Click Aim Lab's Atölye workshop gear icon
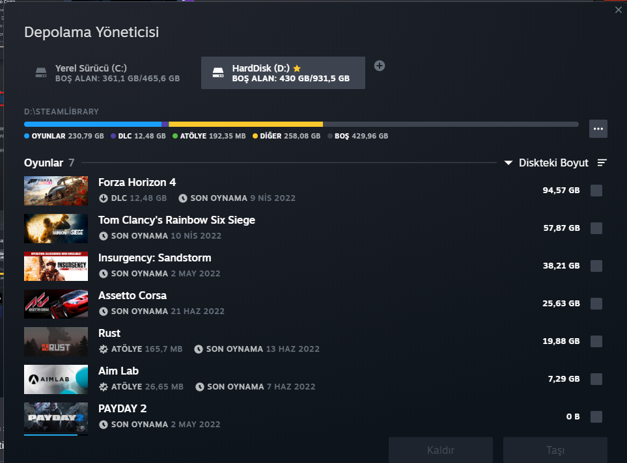Viewport: 627px width, 463px height. tap(104, 387)
